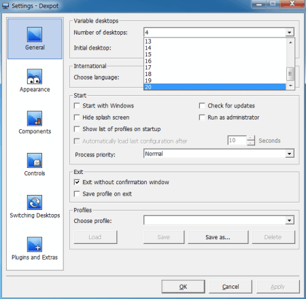Select 18 in the desktops list
Screen dimensions: 306x299
click(215, 74)
